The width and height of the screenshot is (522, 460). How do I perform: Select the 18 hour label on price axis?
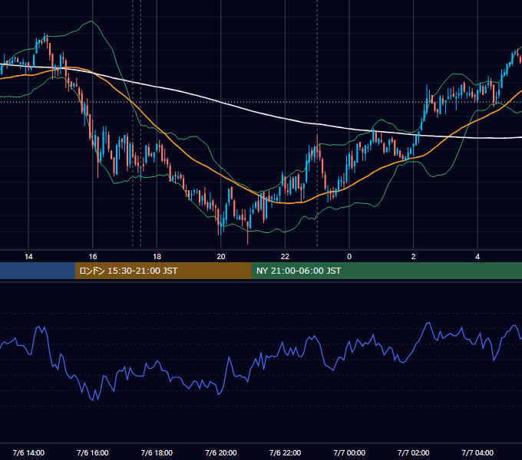point(157,257)
